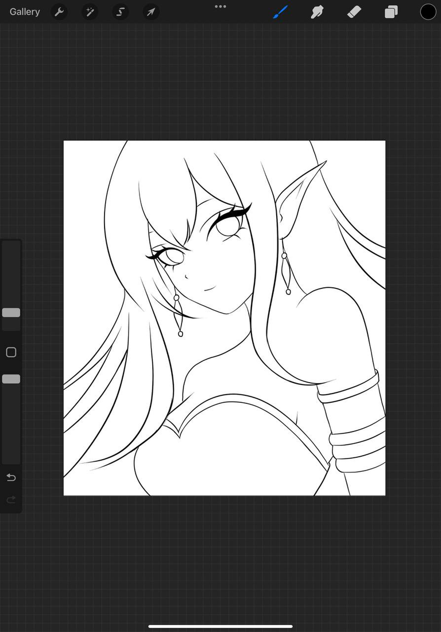Screen dimensions: 441x632
Task: Activate the Selection tool
Action: pyautogui.click(x=121, y=12)
